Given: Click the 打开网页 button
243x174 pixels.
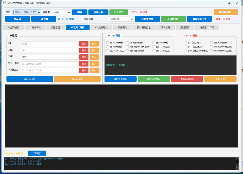Looking at the screenshot, I should tap(37, 154).
